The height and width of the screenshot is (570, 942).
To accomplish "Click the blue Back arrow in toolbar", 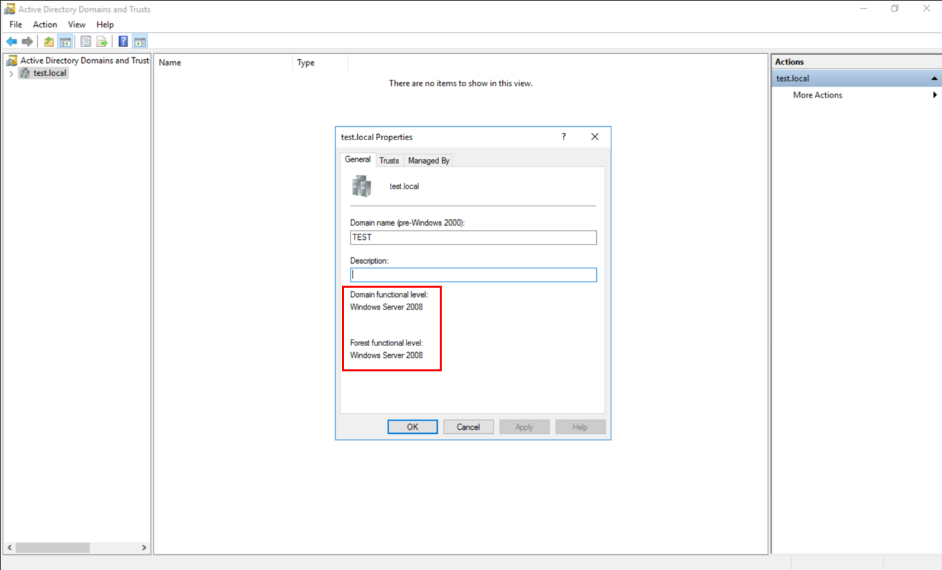I will point(11,42).
